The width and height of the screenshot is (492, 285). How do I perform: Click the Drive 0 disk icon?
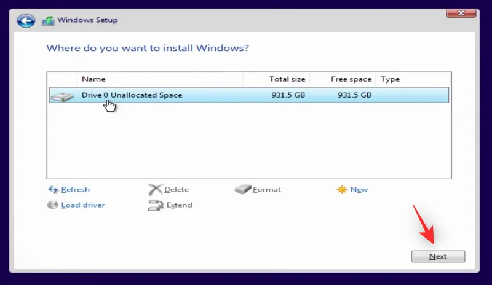click(63, 96)
